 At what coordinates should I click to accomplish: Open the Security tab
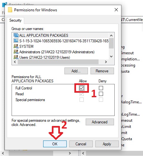click(x=15, y=20)
